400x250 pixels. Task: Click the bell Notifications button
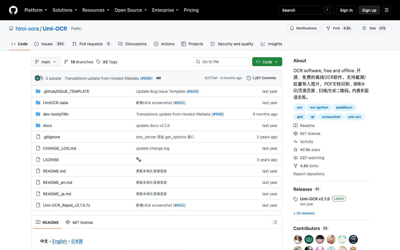tap(303, 28)
